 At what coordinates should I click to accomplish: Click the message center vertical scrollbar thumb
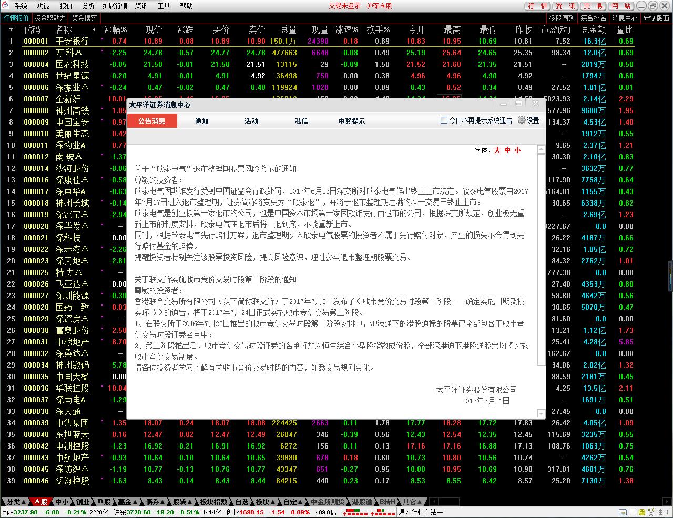(x=541, y=260)
